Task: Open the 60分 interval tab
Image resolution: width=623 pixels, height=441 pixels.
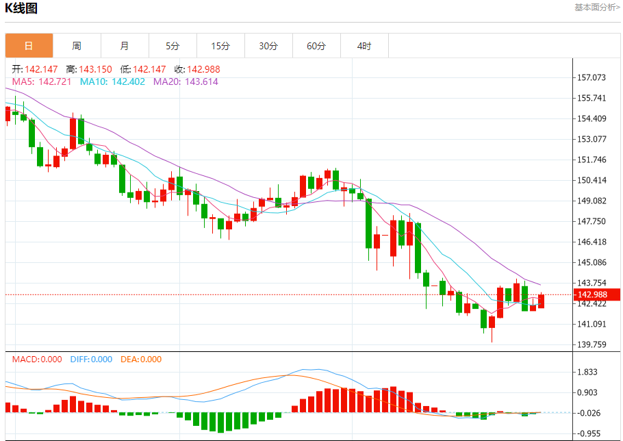Action: point(316,46)
